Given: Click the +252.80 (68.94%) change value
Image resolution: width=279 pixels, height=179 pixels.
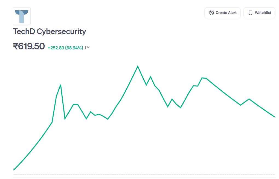Looking at the screenshot, I should pyautogui.click(x=65, y=48).
